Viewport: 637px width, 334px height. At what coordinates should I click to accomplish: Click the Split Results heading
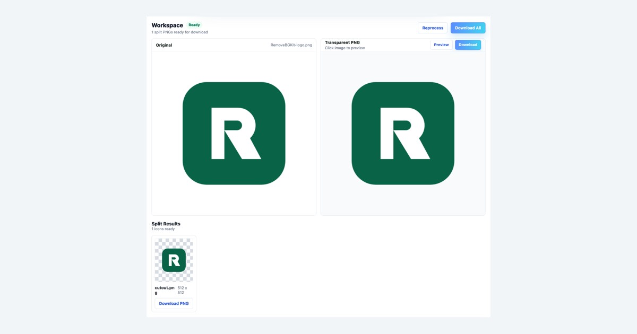click(x=166, y=224)
